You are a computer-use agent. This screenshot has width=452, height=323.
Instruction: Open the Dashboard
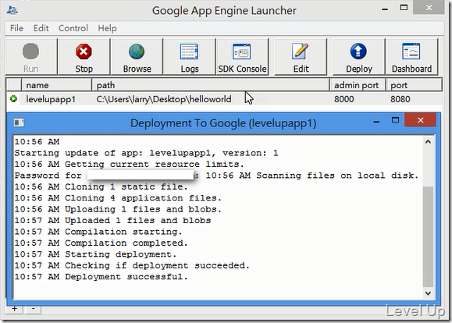(411, 57)
